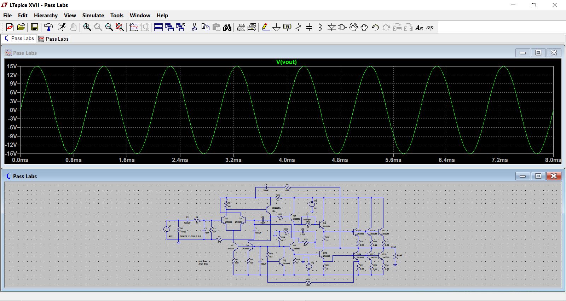Switch to the Pass Labs schematic tab

(x=19, y=39)
